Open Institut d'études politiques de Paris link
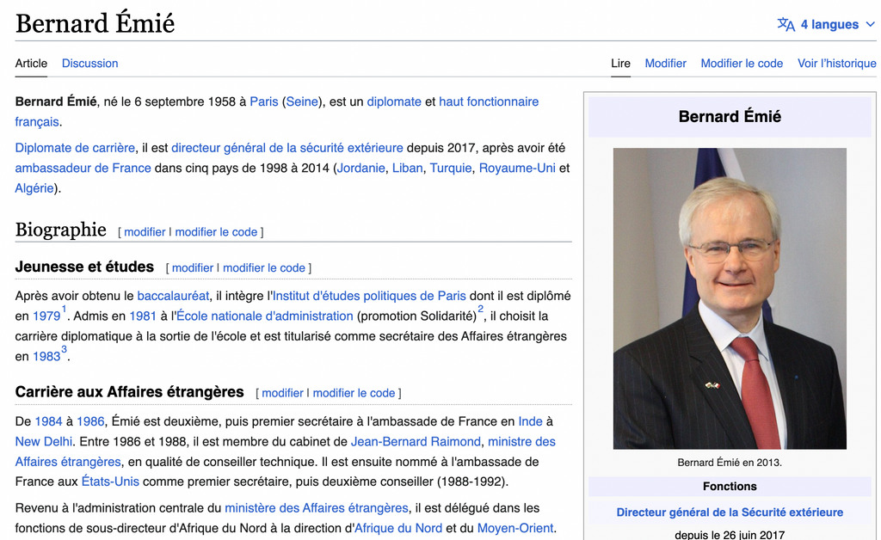Viewport: 881px width, 540px height. point(369,295)
